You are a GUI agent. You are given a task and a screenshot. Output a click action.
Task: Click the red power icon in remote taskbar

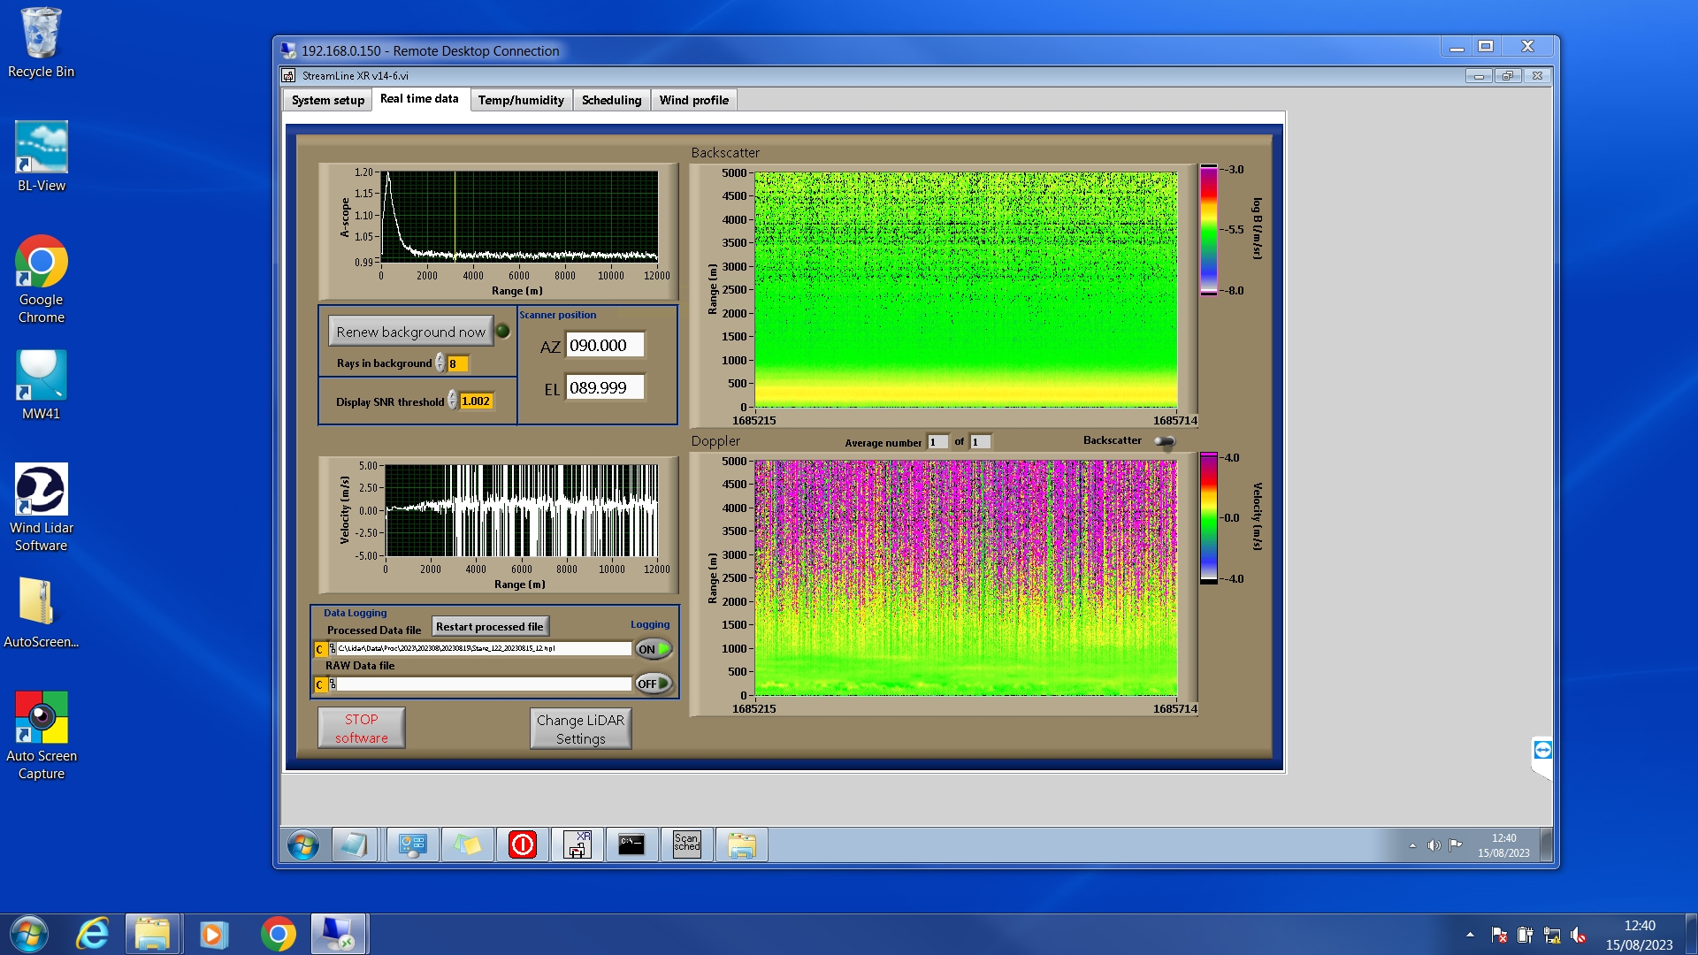click(523, 844)
